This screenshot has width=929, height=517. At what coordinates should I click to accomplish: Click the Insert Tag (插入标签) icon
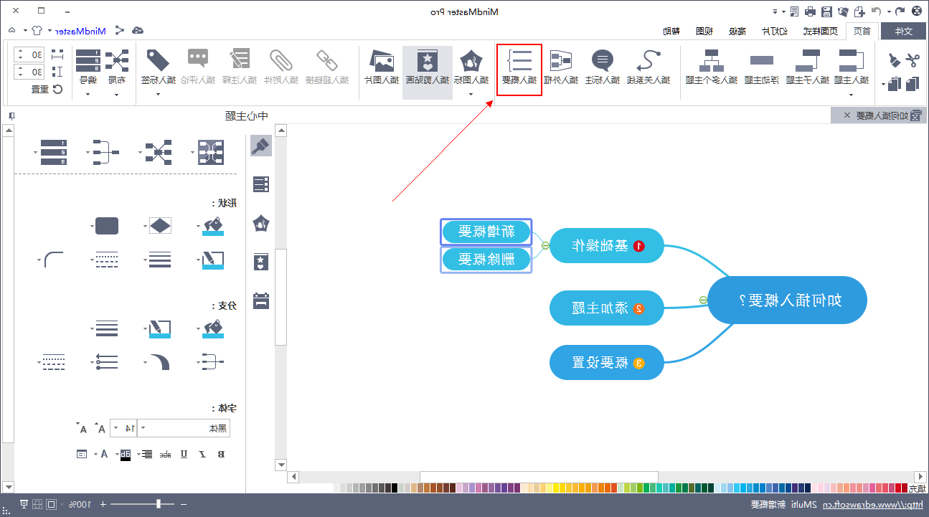(x=157, y=60)
